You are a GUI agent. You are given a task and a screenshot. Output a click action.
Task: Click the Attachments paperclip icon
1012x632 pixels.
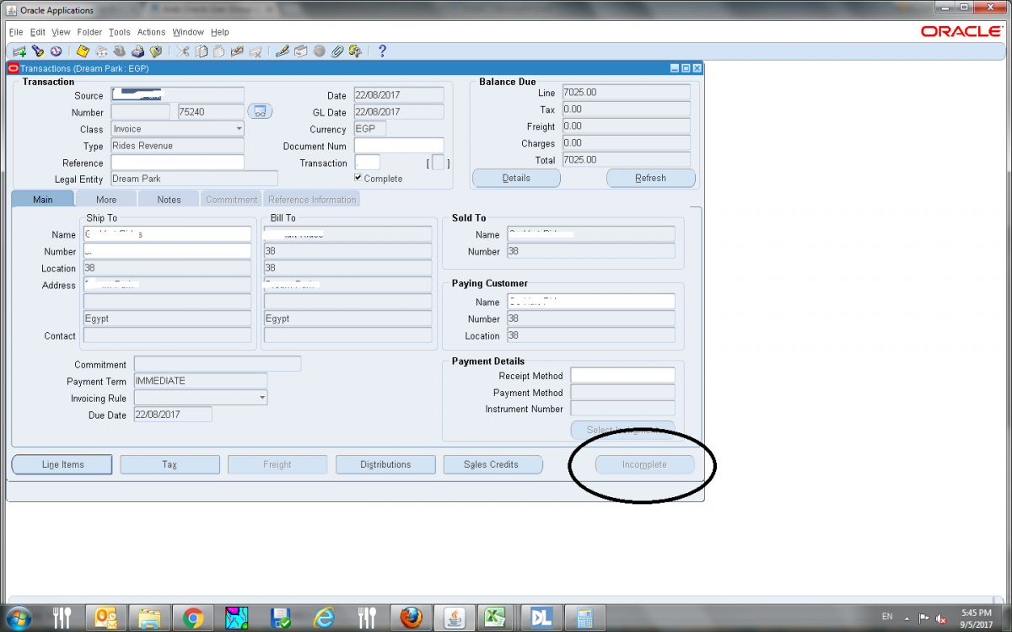pyautogui.click(x=337, y=51)
